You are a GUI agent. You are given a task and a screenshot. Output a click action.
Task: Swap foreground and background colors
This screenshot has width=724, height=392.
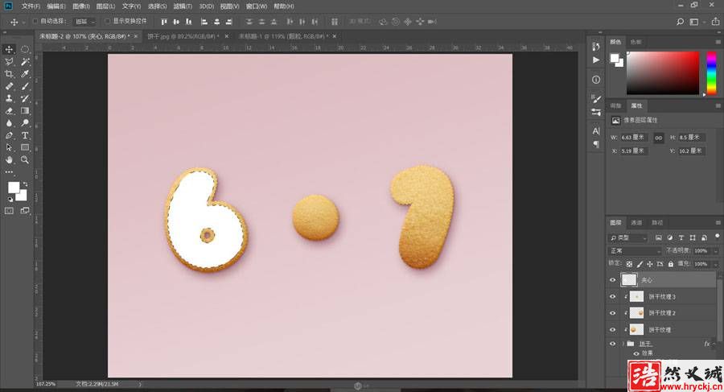pos(26,184)
